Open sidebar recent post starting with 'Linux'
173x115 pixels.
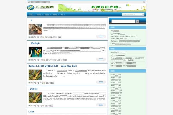click(x=121, y=44)
